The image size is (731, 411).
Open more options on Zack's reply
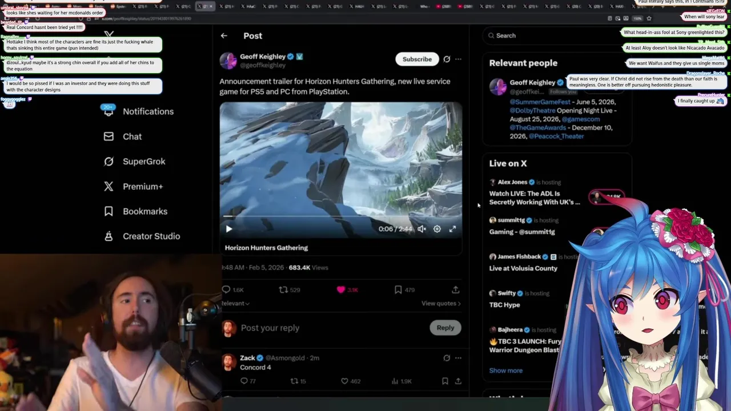pyautogui.click(x=458, y=358)
